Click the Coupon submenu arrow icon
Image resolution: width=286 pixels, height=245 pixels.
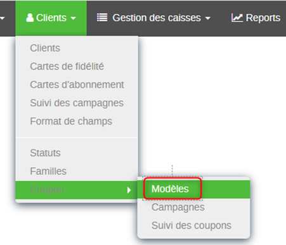tap(129, 190)
